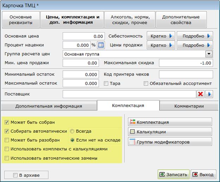220x182 pixels.
Task: Open Калькуляции button
Action: pos(170,132)
